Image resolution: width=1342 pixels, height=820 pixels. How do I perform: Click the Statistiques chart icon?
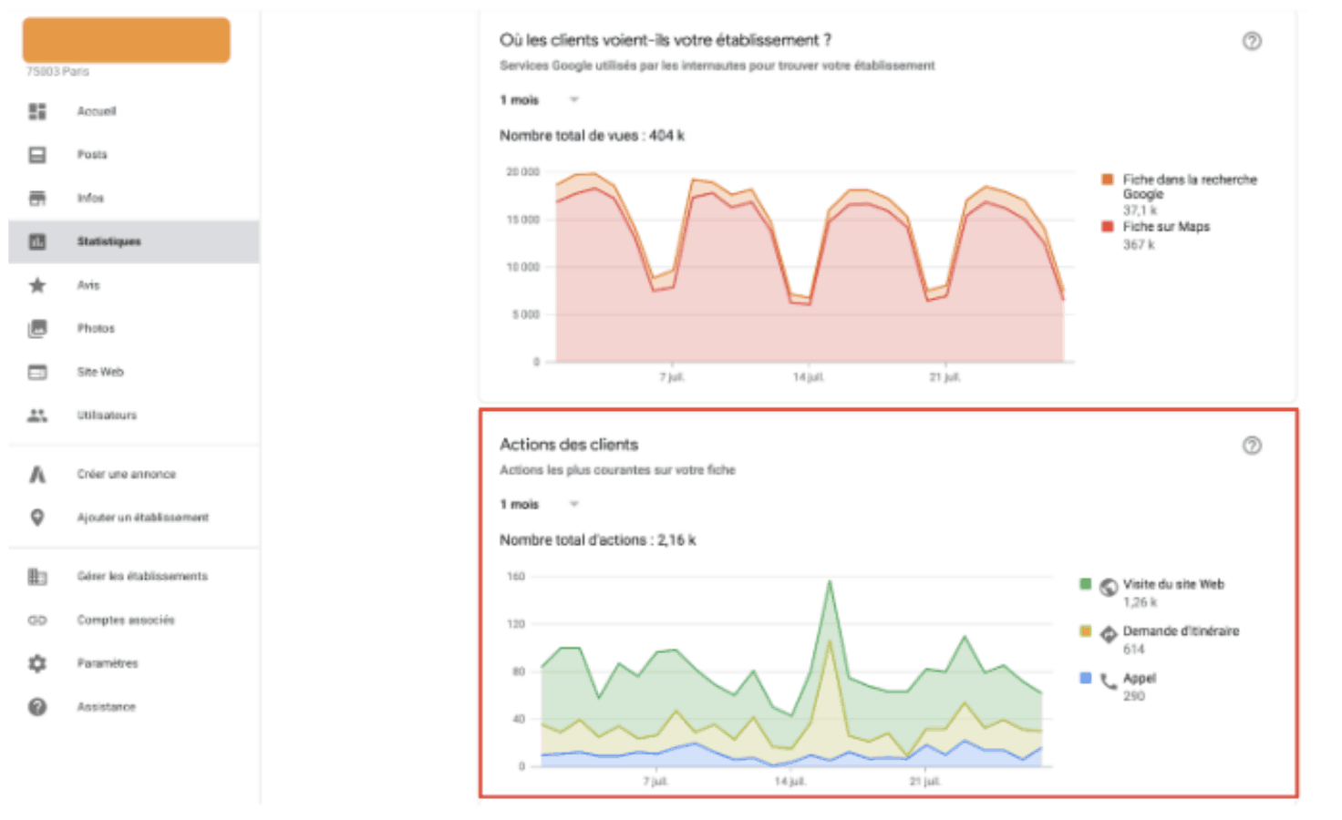tap(37, 241)
